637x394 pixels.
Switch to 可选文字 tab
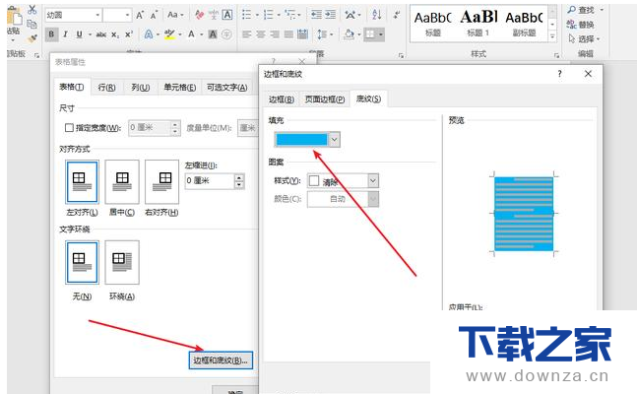[226, 88]
